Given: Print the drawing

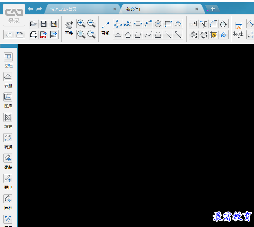Looking at the screenshot, I should tap(34, 35).
